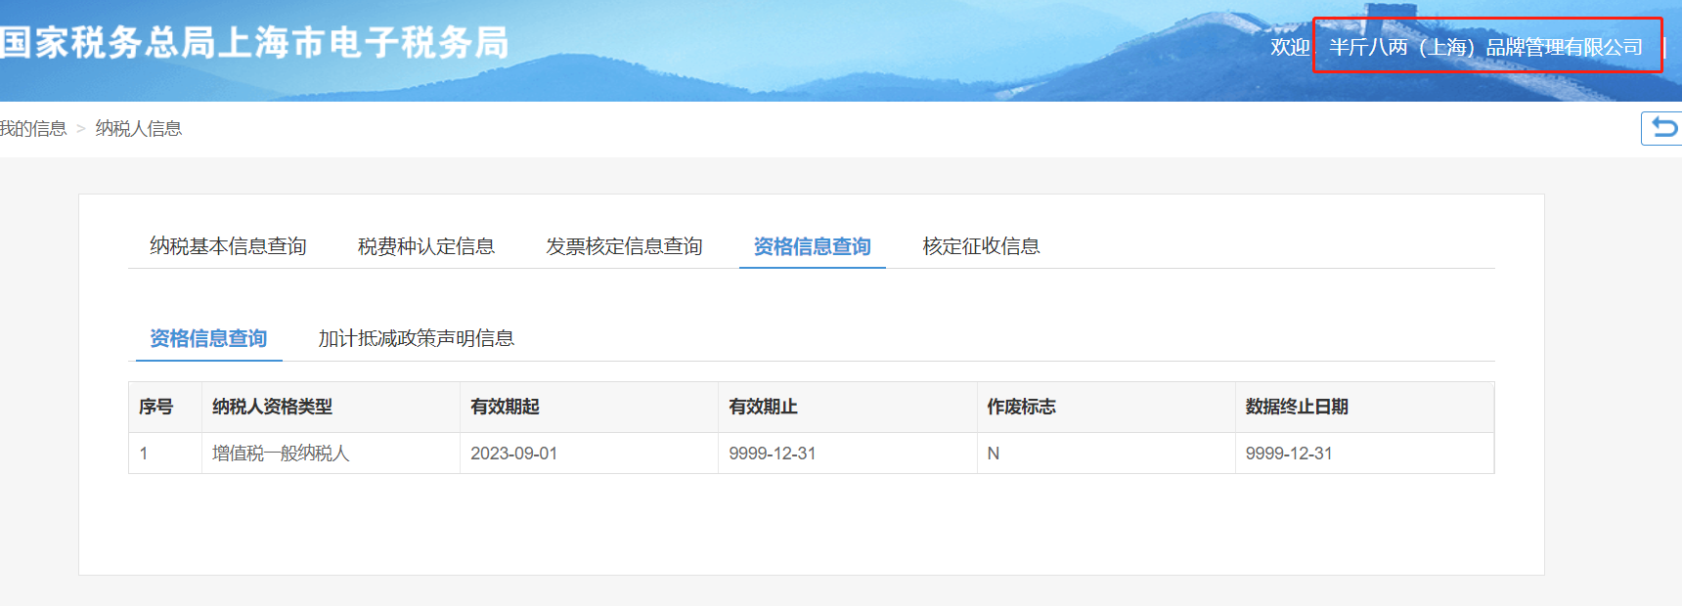Image resolution: width=1682 pixels, height=606 pixels.
Task: Select the 发票核定信息查询 tab
Action: point(624,246)
